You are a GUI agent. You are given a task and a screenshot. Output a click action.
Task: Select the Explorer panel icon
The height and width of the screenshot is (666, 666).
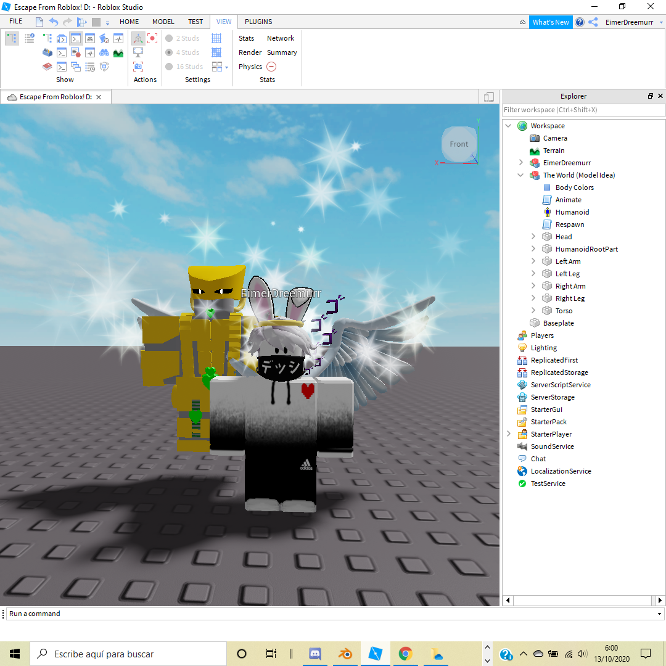(12, 38)
